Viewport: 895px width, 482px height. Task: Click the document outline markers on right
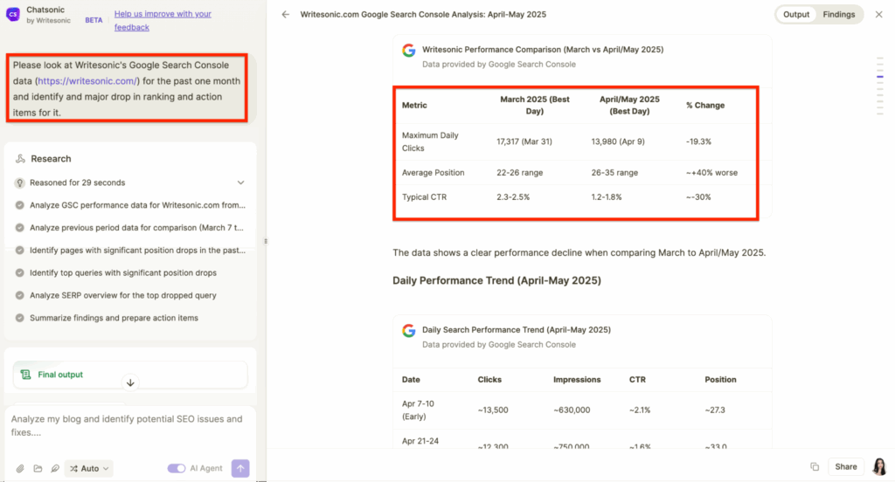coord(880,86)
